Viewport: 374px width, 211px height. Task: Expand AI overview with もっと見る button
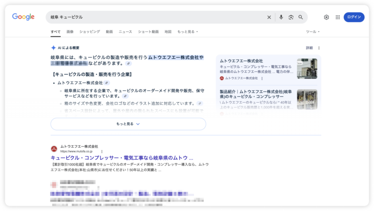(x=128, y=124)
